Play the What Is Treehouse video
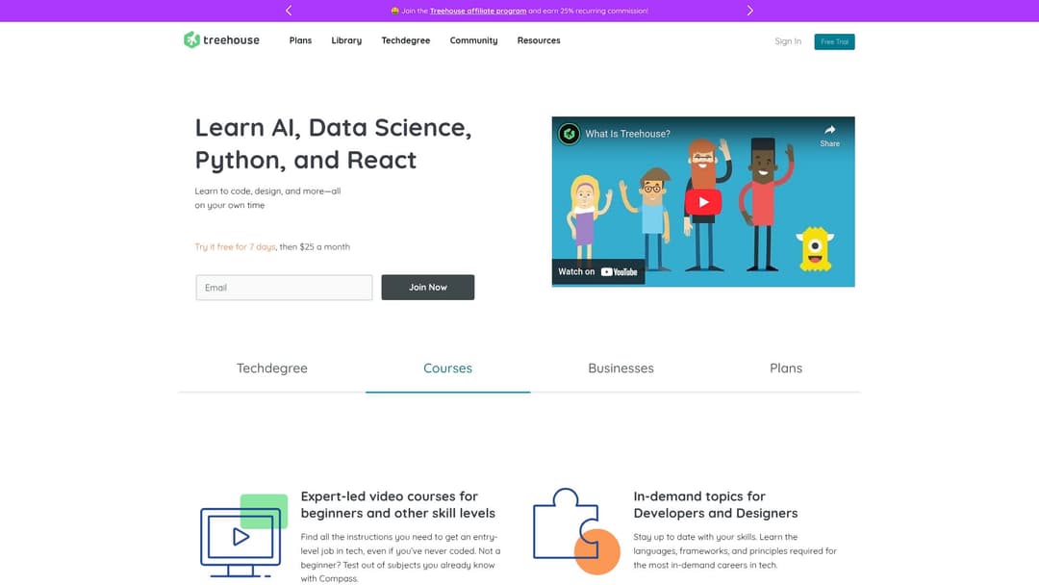1039x585 pixels. point(703,202)
